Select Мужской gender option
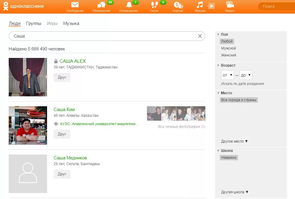This screenshot has height=199, width=295. coord(228,48)
